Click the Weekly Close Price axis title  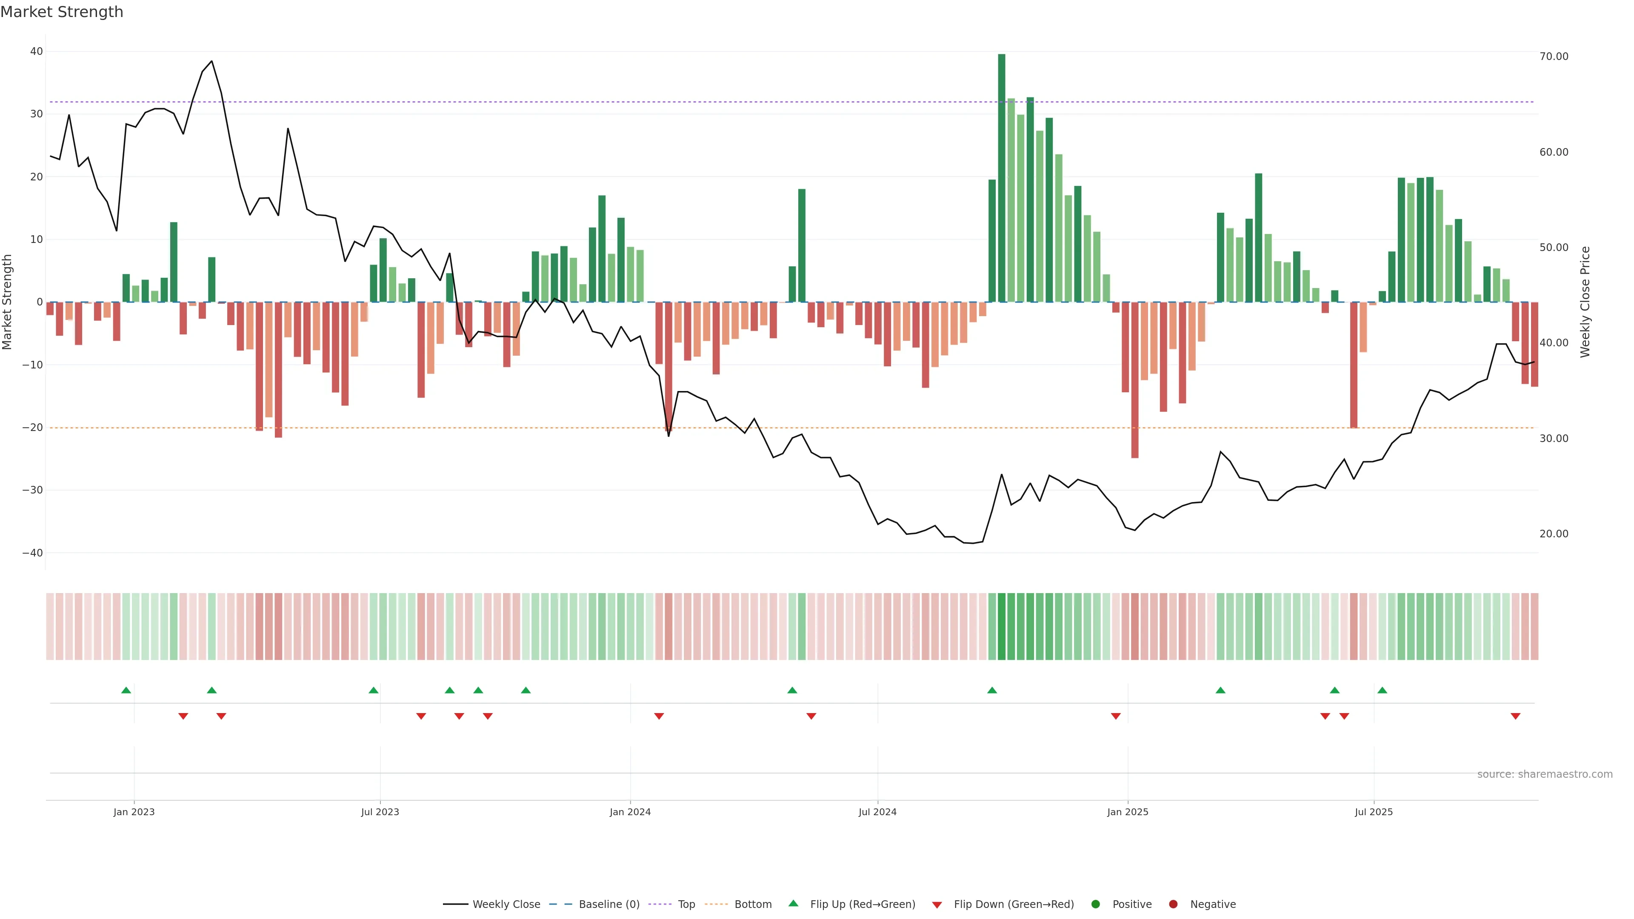[x=1585, y=302]
